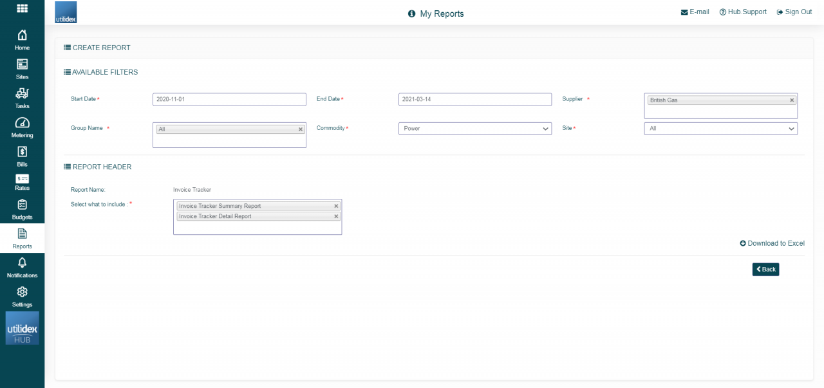Go to the Metering panel
The width and height of the screenshot is (824, 388).
pos(22,127)
